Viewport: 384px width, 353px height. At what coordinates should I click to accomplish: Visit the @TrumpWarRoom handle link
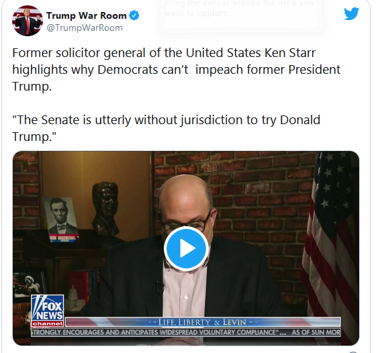(85, 28)
